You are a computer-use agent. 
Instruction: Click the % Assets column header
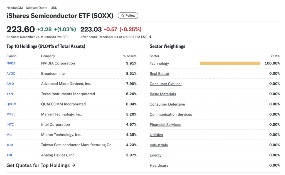[x=130, y=56]
